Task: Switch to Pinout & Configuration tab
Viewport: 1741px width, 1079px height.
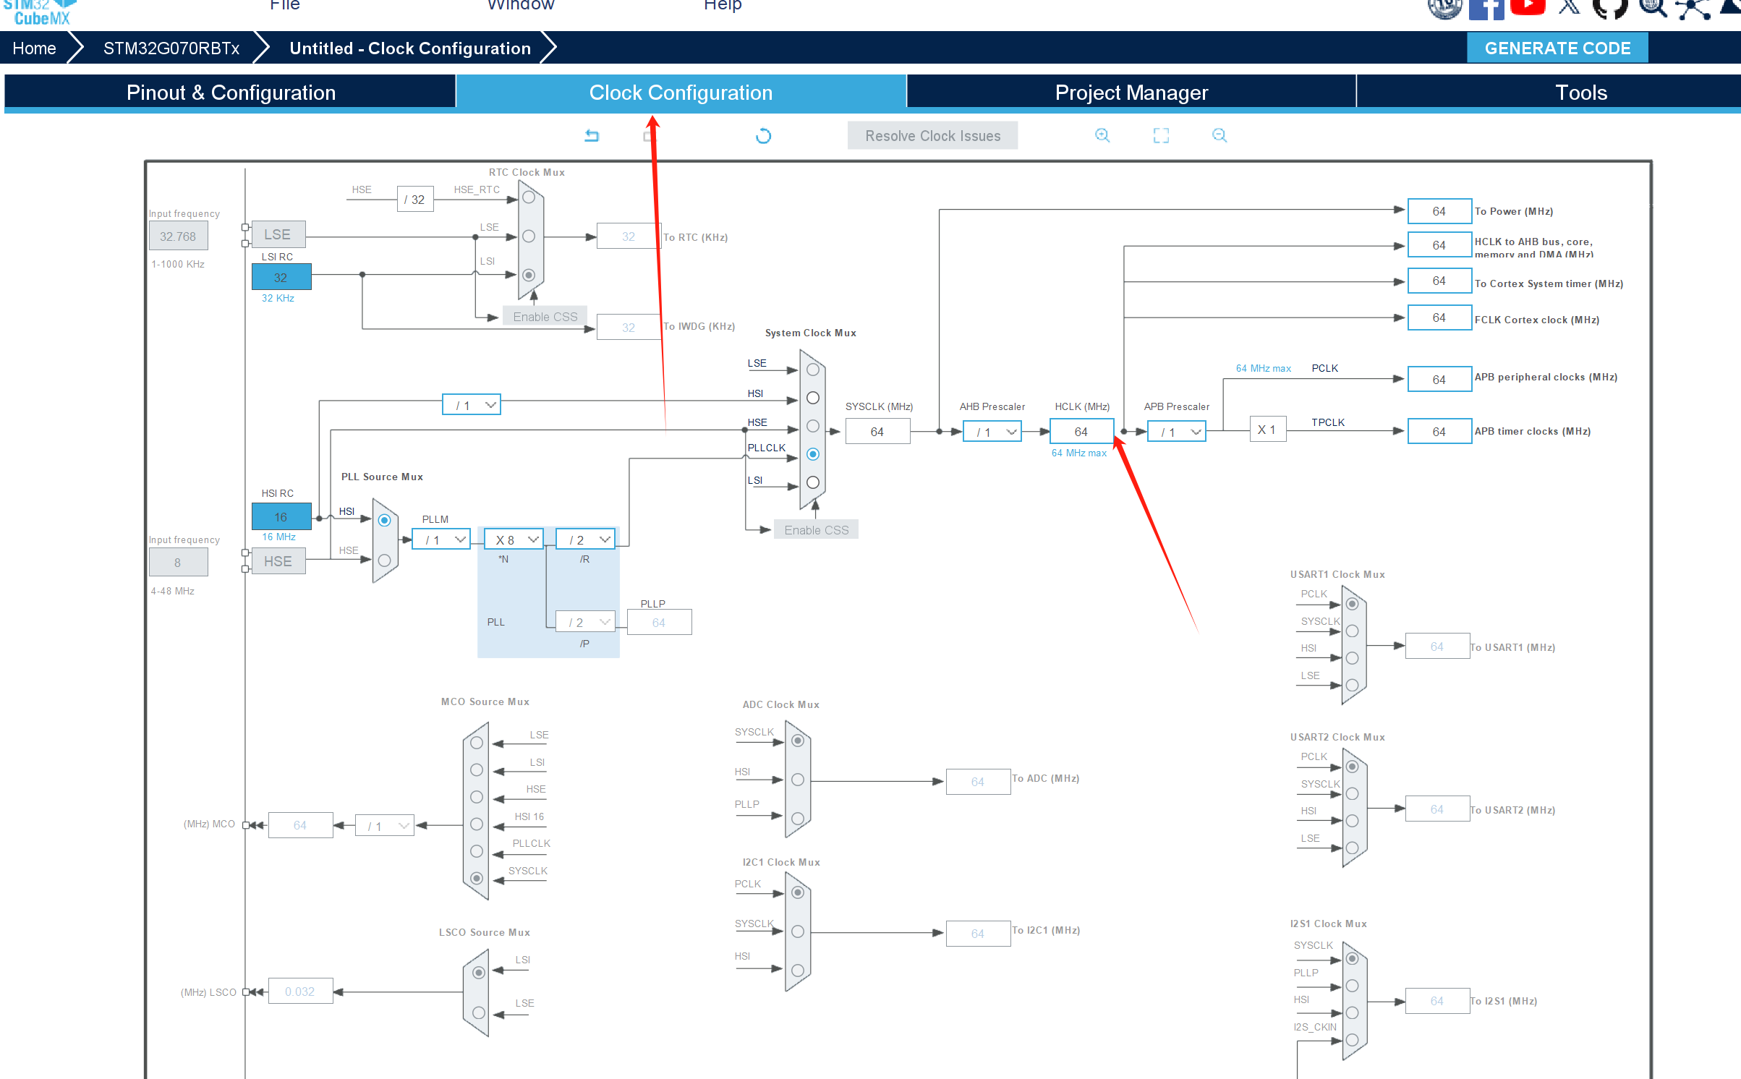Action: tap(230, 93)
